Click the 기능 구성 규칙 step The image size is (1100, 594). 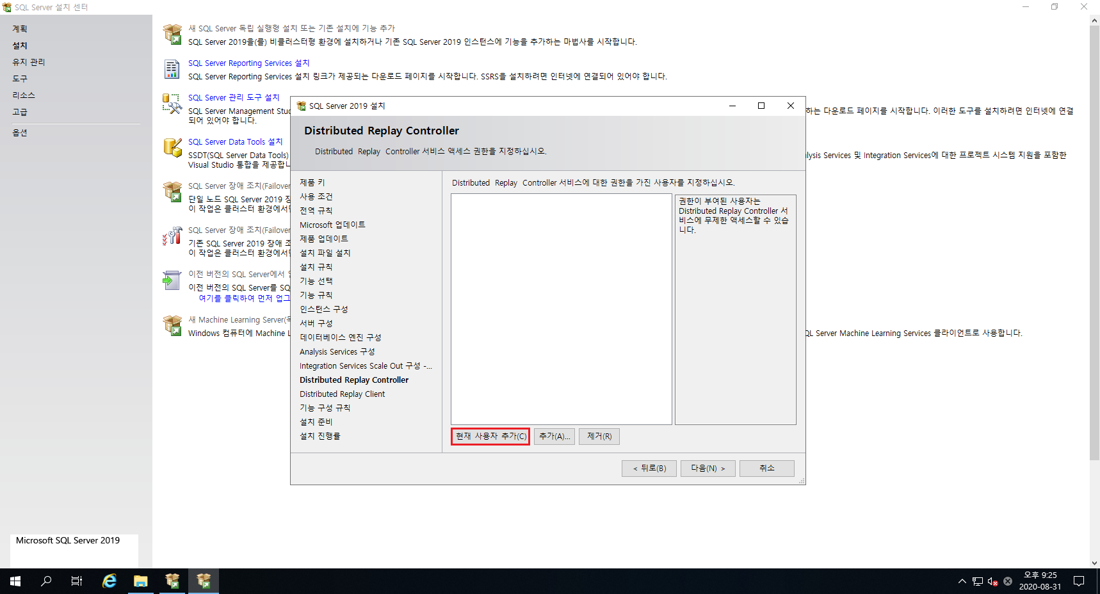pyautogui.click(x=325, y=408)
